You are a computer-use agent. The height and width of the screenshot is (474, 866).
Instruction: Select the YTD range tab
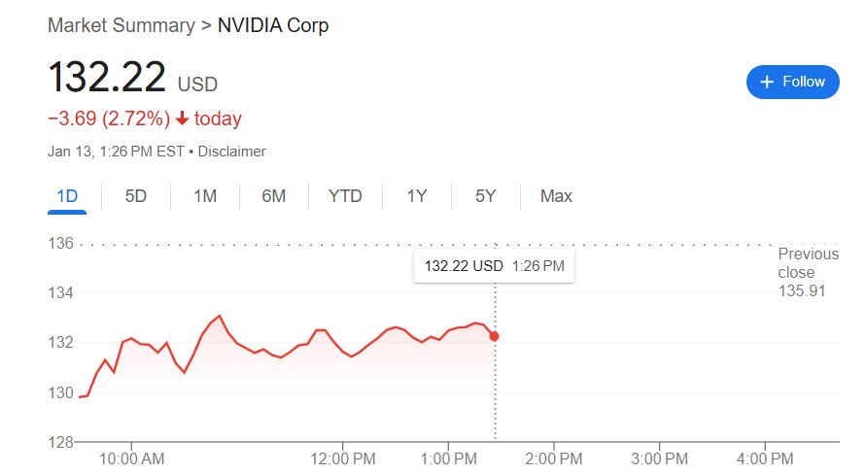345,196
